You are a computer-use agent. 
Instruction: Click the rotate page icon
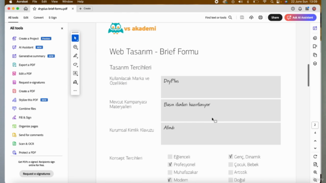pyautogui.click(x=315, y=157)
